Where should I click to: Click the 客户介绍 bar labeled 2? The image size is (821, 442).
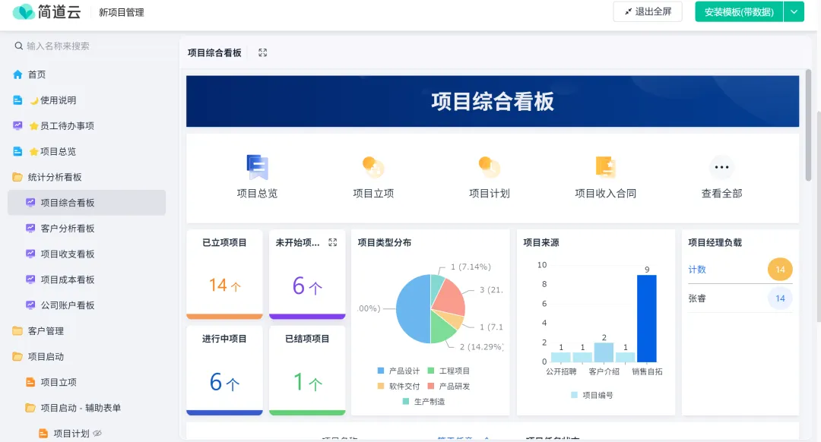[x=604, y=352]
